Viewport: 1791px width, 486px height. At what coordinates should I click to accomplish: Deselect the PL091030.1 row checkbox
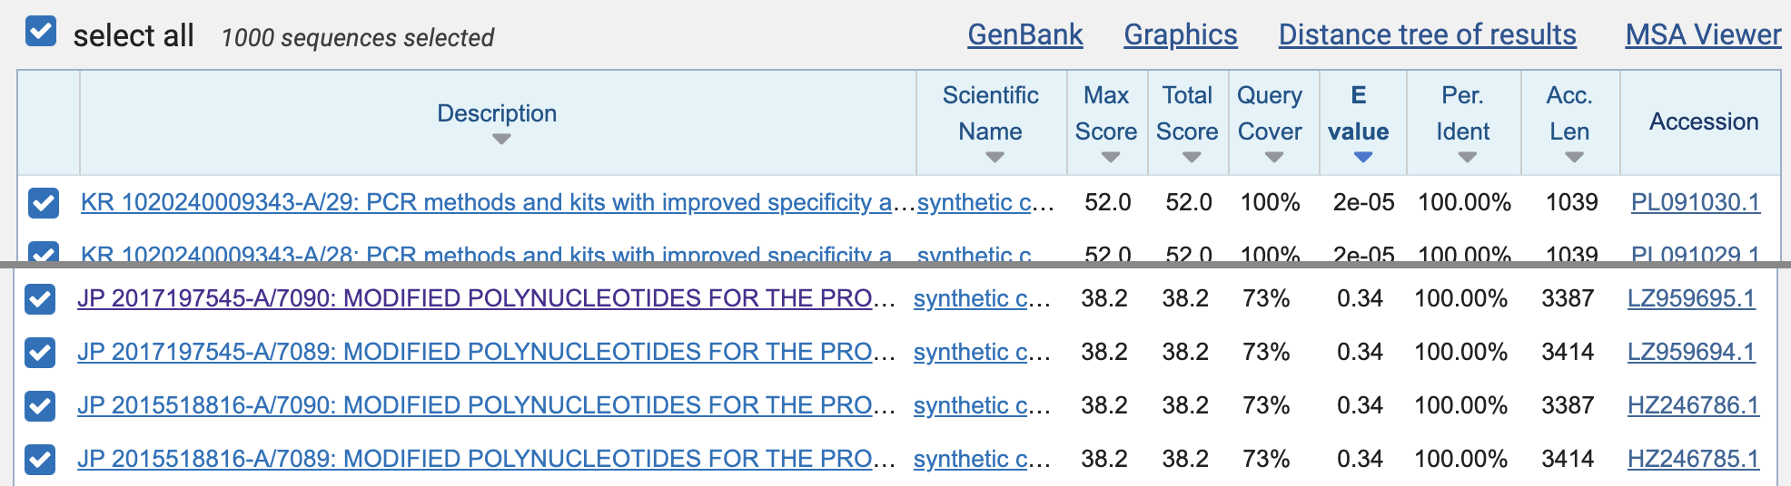[x=44, y=203]
